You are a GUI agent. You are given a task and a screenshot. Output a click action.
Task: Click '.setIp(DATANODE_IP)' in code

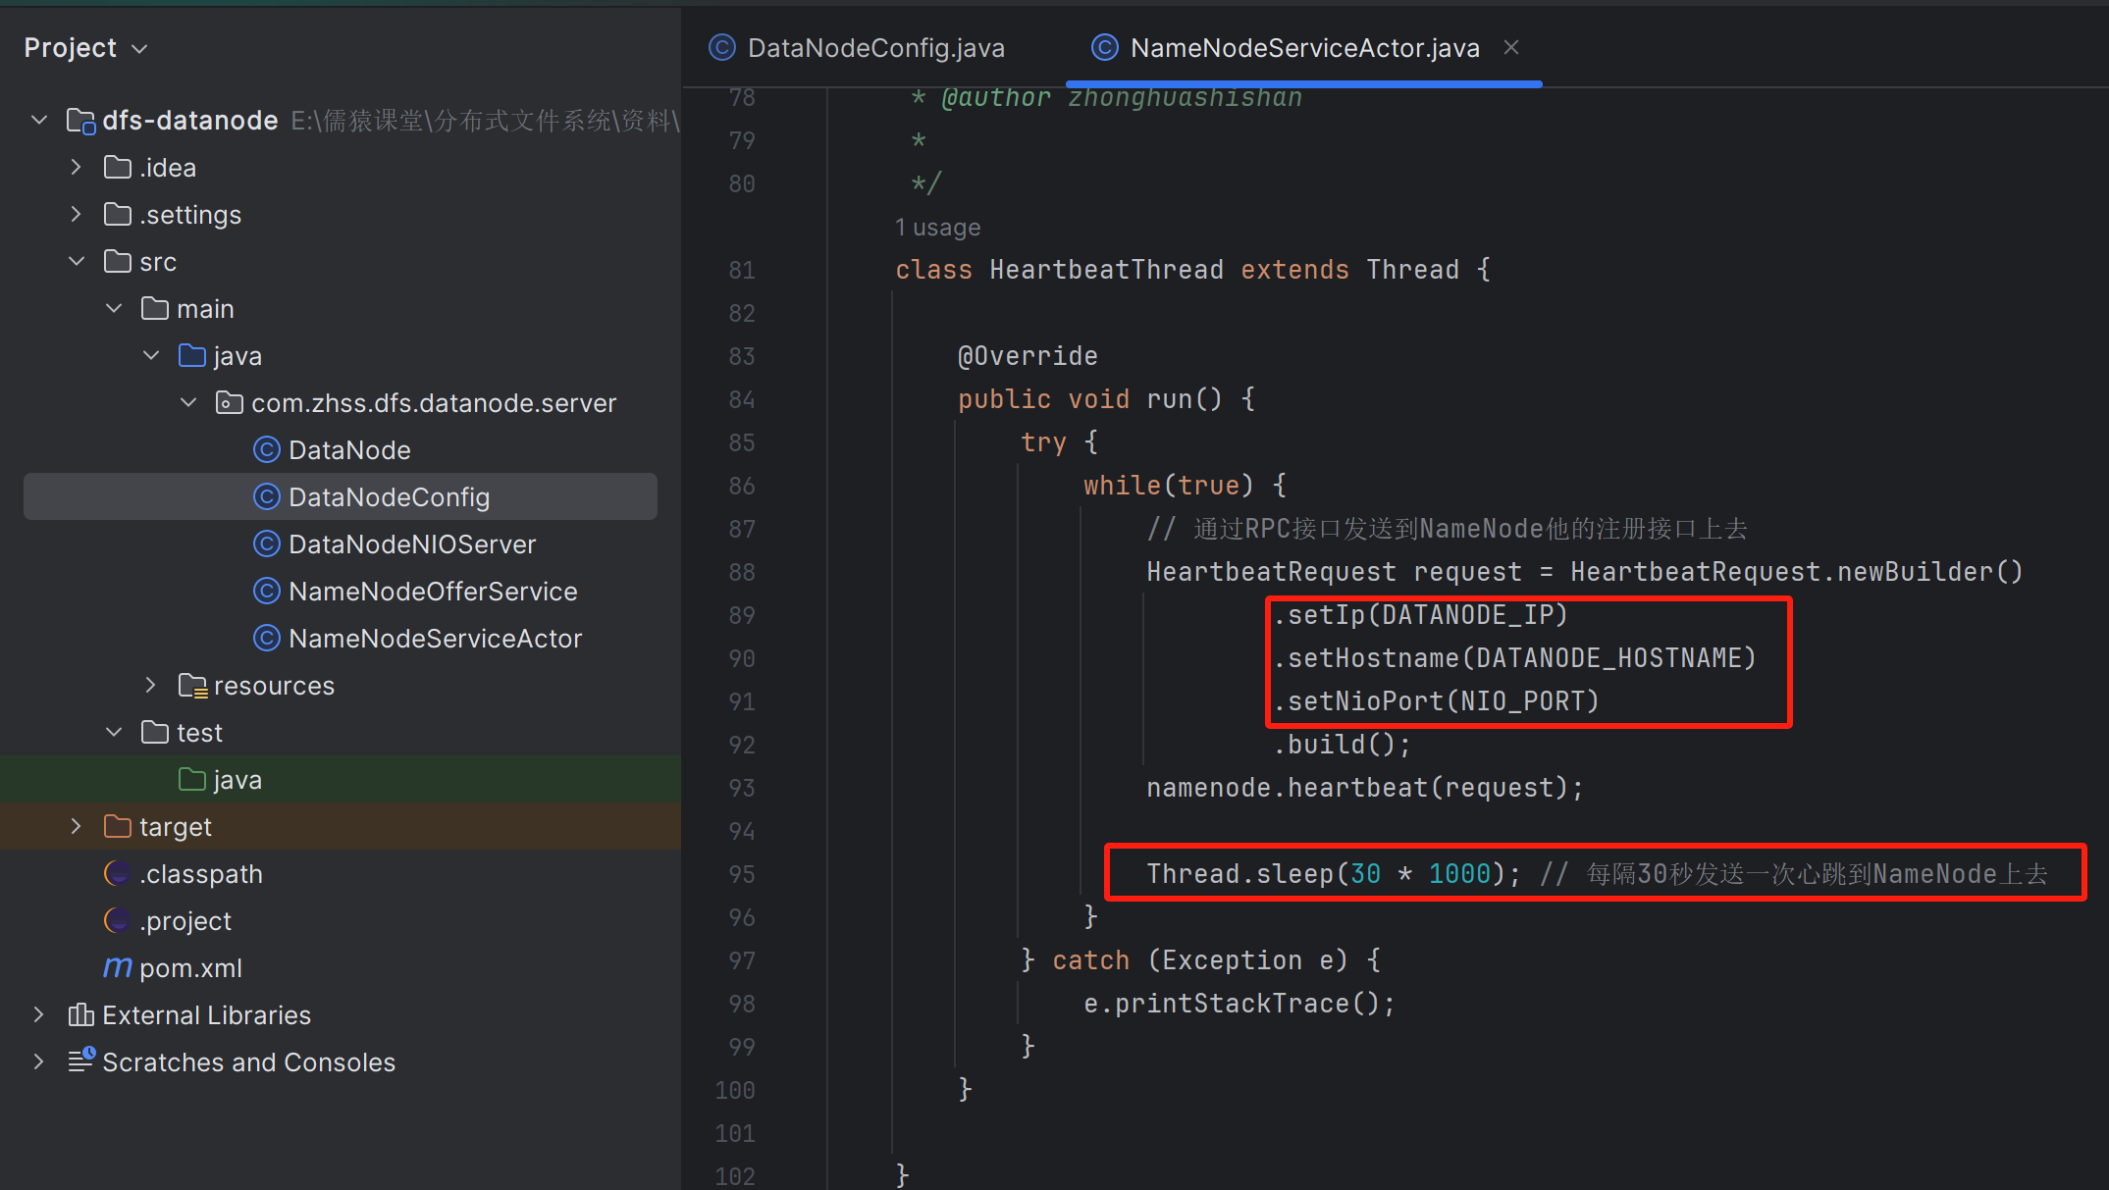[1420, 615]
